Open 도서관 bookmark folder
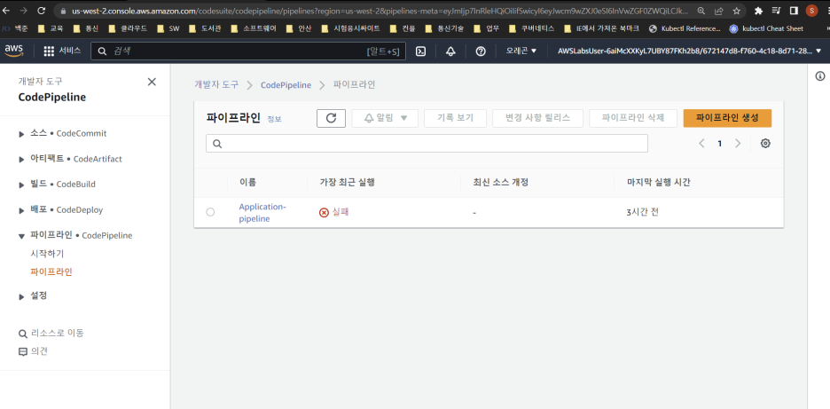Image resolution: width=830 pixels, height=409 pixels. pos(207,28)
